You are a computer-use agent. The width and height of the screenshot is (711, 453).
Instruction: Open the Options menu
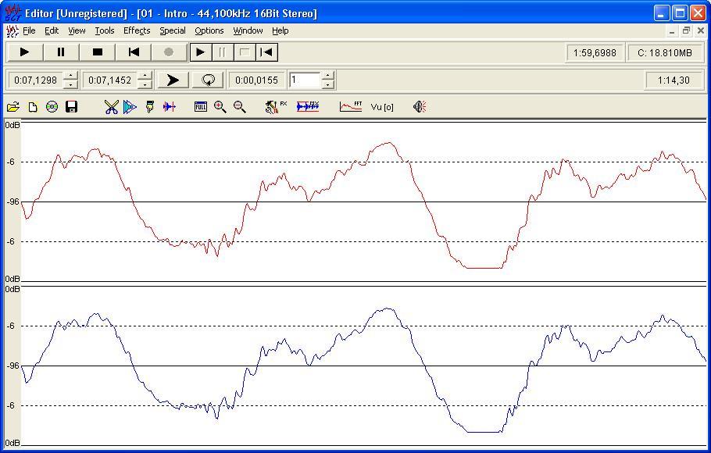[x=209, y=30]
